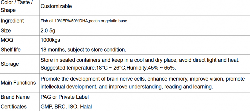Click the "Storage" row label
The height and width of the screenshot is (111, 250).
10,64
